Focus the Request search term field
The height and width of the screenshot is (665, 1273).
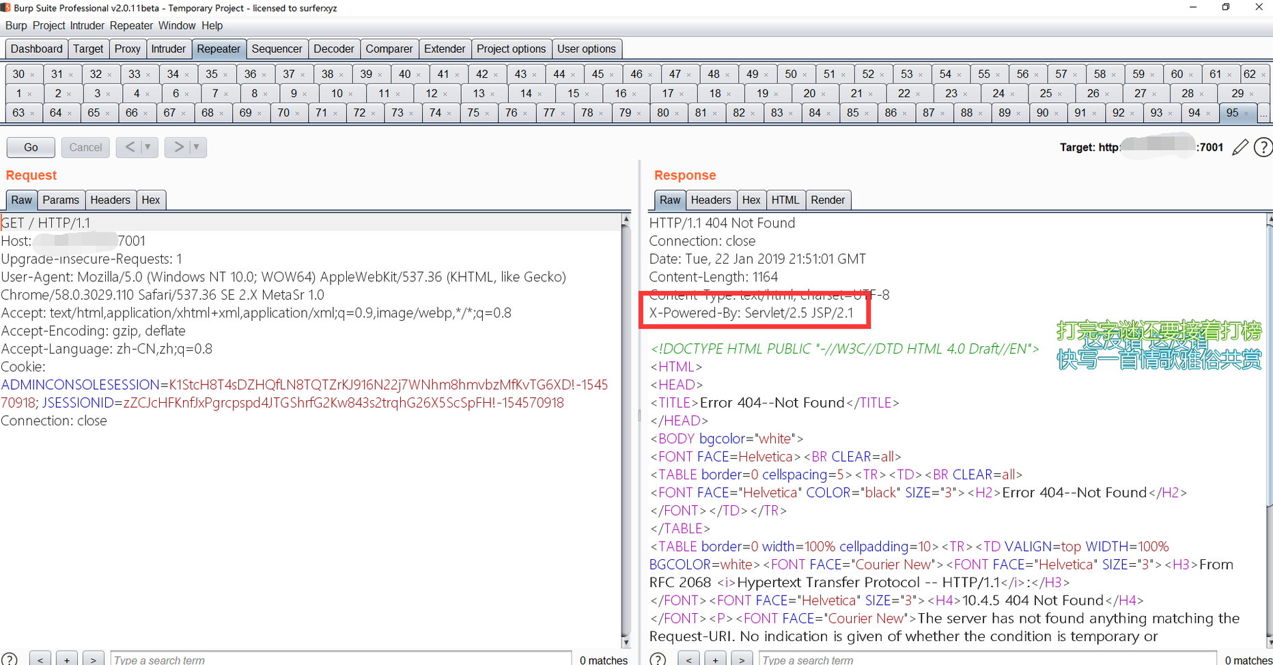click(341, 660)
